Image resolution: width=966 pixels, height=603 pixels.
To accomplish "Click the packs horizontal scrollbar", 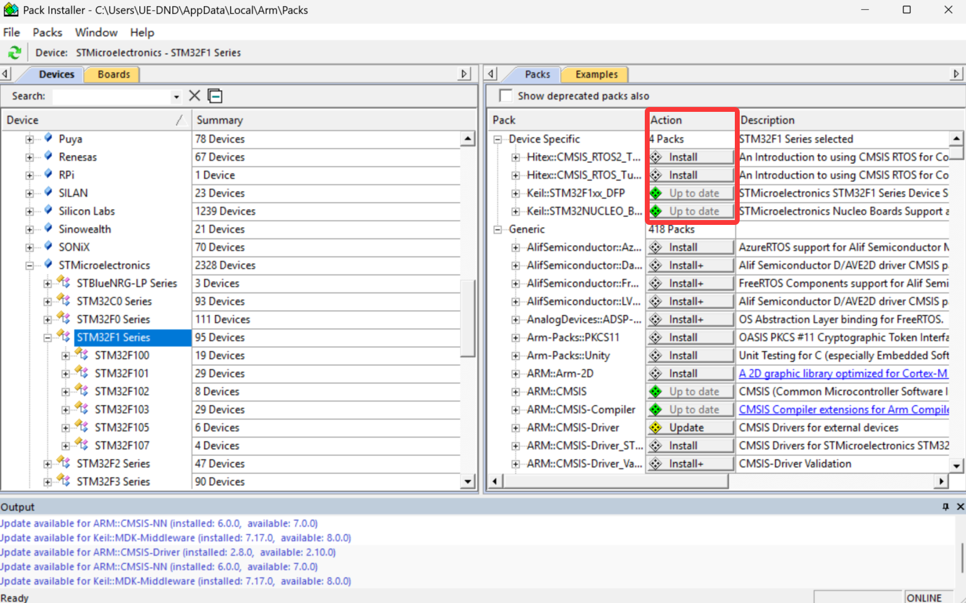I will (616, 481).
